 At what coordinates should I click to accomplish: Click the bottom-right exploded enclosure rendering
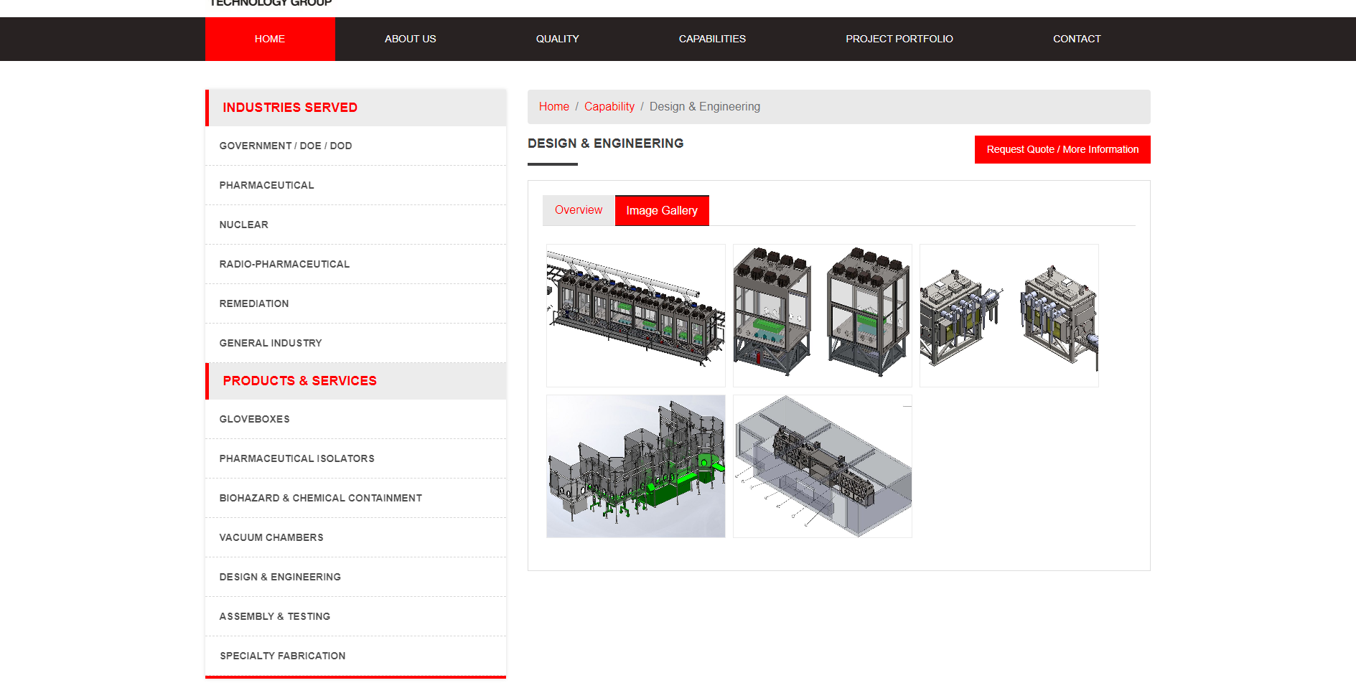tap(822, 466)
